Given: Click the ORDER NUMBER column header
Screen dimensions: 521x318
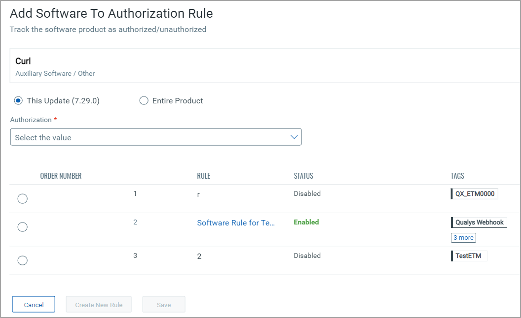Looking at the screenshot, I should (61, 176).
